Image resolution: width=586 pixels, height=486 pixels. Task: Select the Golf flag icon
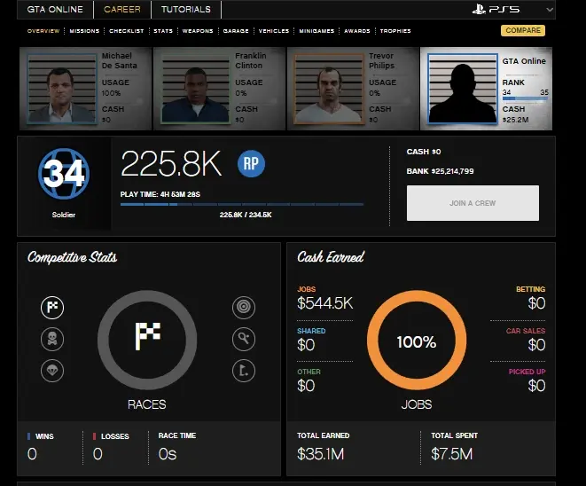[x=242, y=370]
